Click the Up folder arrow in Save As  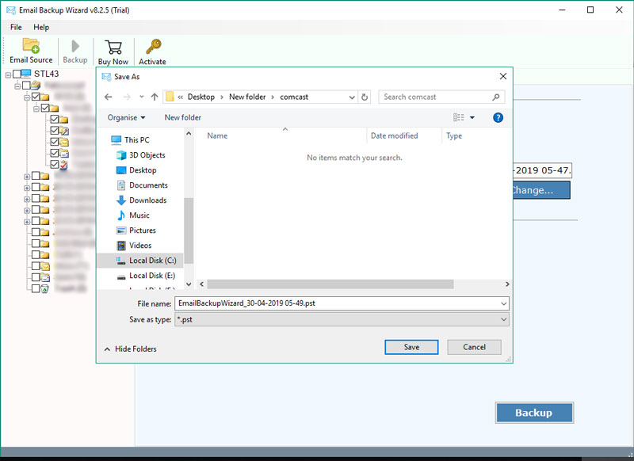pyautogui.click(x=154, y=97)
